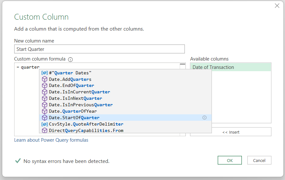Choose Date.AddQuarters suggestion
This screenshot has width=285, height=180.
125,79
